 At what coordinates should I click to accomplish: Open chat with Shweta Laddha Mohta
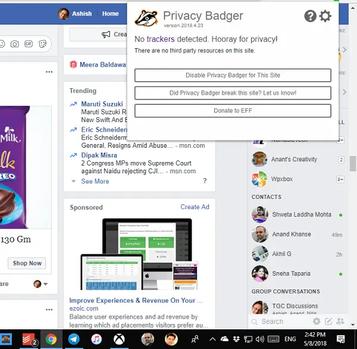tap(298, 215)
